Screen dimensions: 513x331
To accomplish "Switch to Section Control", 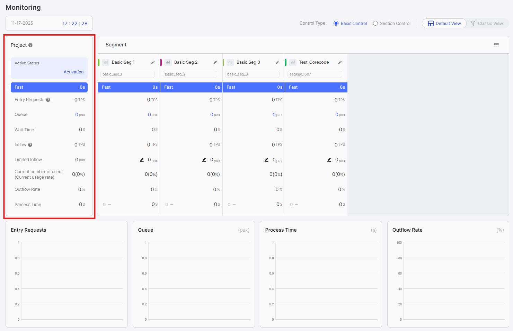I will tap(375, 23).
